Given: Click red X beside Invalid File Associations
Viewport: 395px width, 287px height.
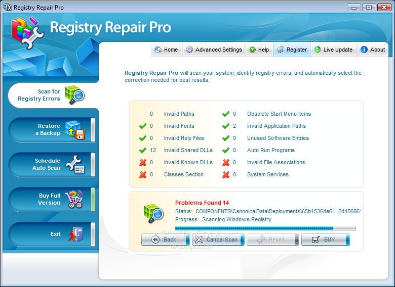Looking at the screenshot, I should [226, 163].
